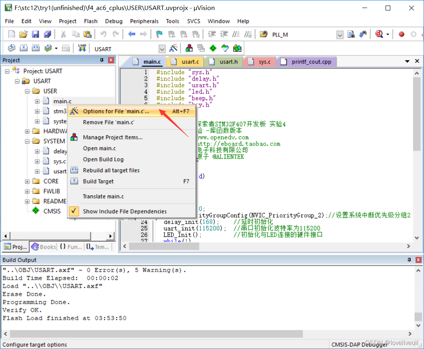Select the README folder in project tree
This screenshot has height=349, width=424.
pos(55,201)
